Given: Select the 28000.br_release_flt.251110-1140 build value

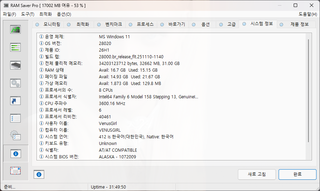Looking at the screenshot, I should [131, 57].
